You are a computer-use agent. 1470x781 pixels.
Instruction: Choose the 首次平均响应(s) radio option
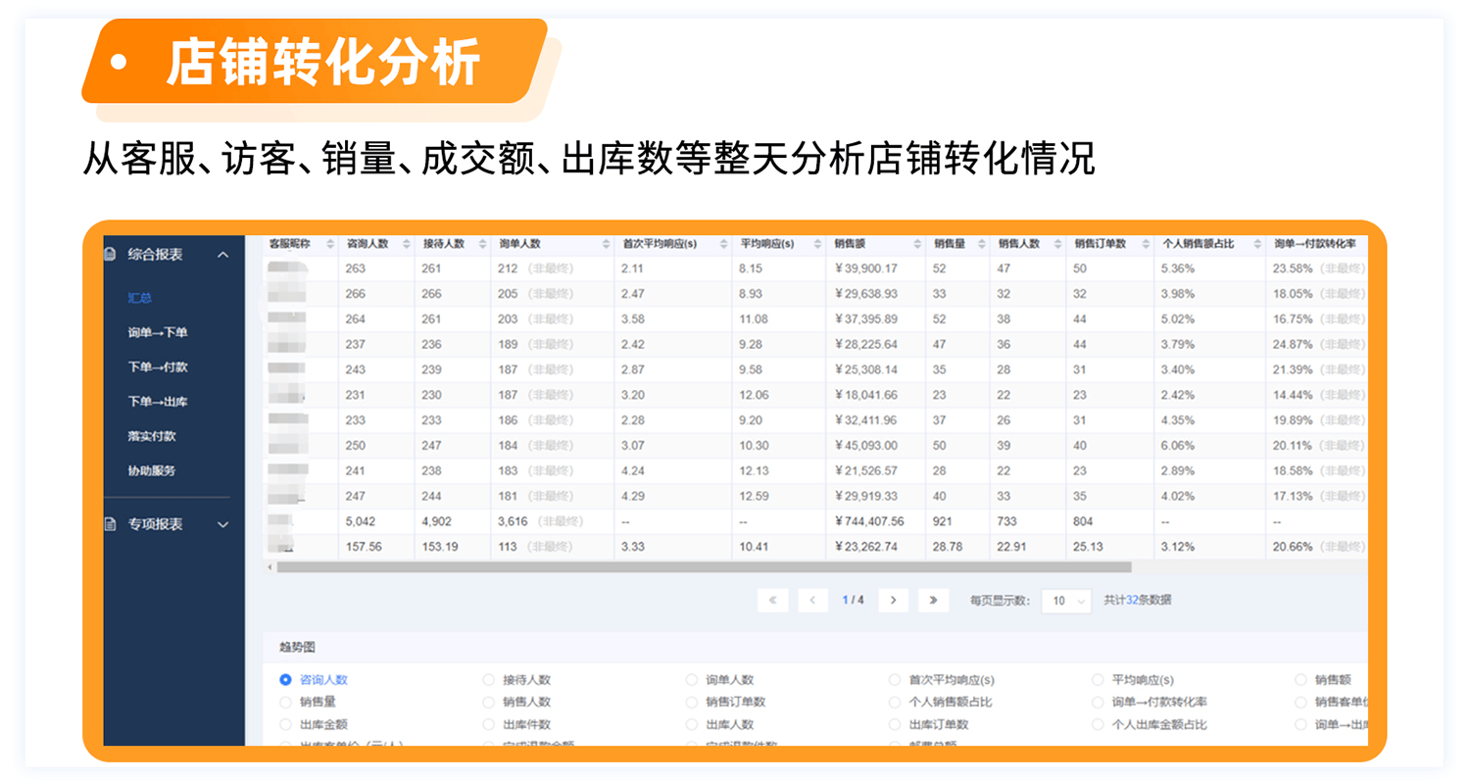click(895, 679)
